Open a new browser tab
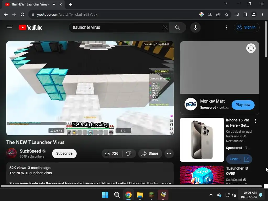This screenshot has height=201, width=268. [71, 4]
